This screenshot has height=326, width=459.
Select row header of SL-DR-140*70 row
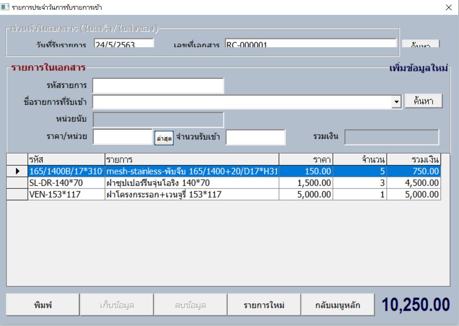pyautogui.click(x=17, y=183)
